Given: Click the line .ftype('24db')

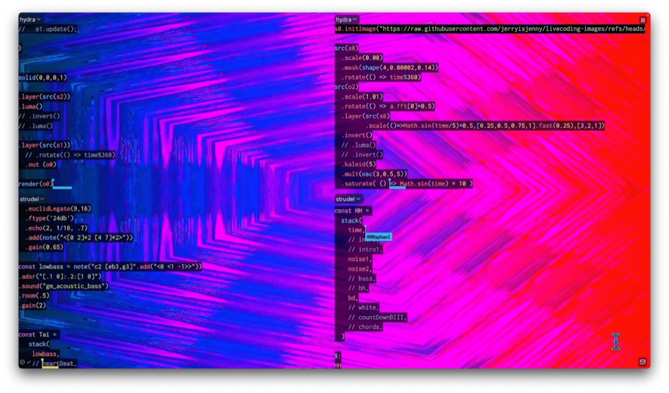Looking at the screenshot, I should [50, 218].
